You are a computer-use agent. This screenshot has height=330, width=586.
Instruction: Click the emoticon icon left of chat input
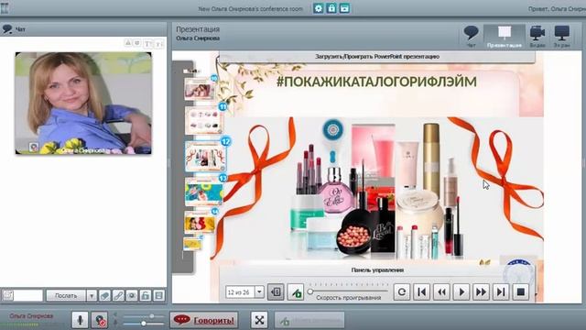click(x=7, y=295)
